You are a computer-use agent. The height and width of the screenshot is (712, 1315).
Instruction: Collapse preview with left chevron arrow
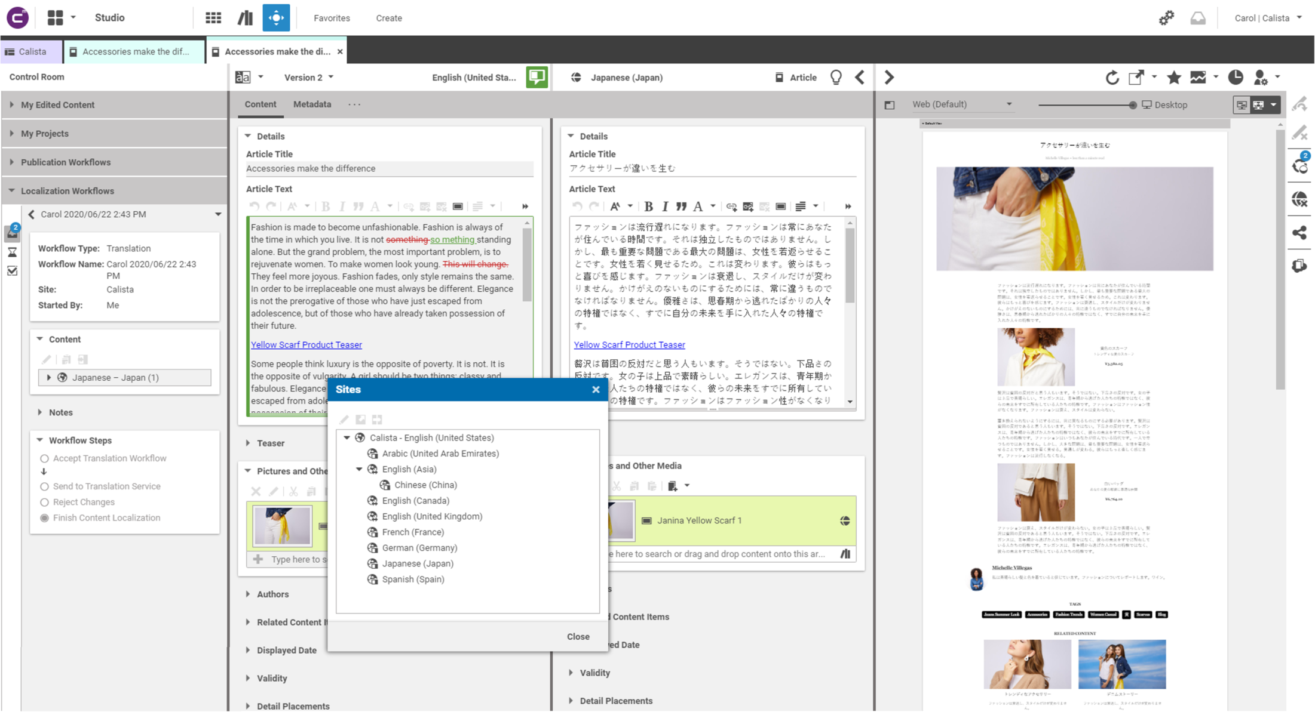click(x=860, y=77)
